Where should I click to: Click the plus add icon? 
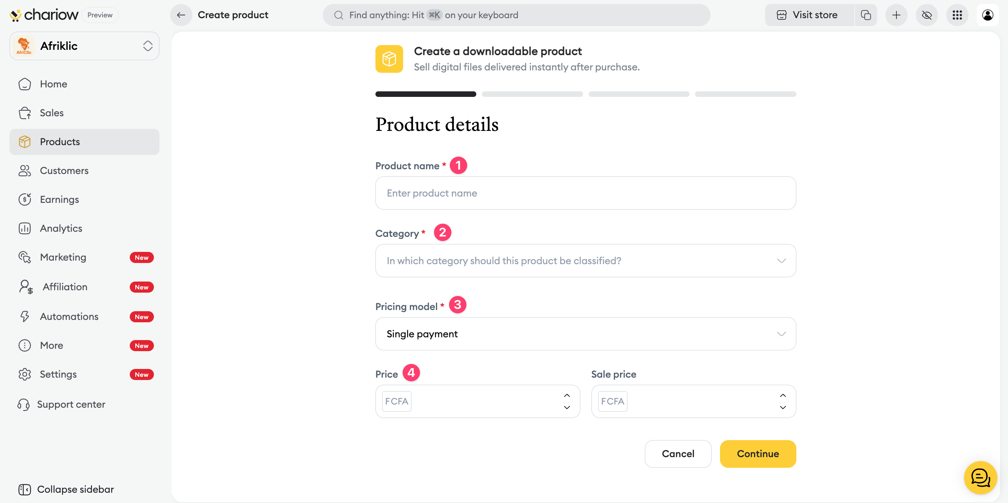(x=896, y=15)
